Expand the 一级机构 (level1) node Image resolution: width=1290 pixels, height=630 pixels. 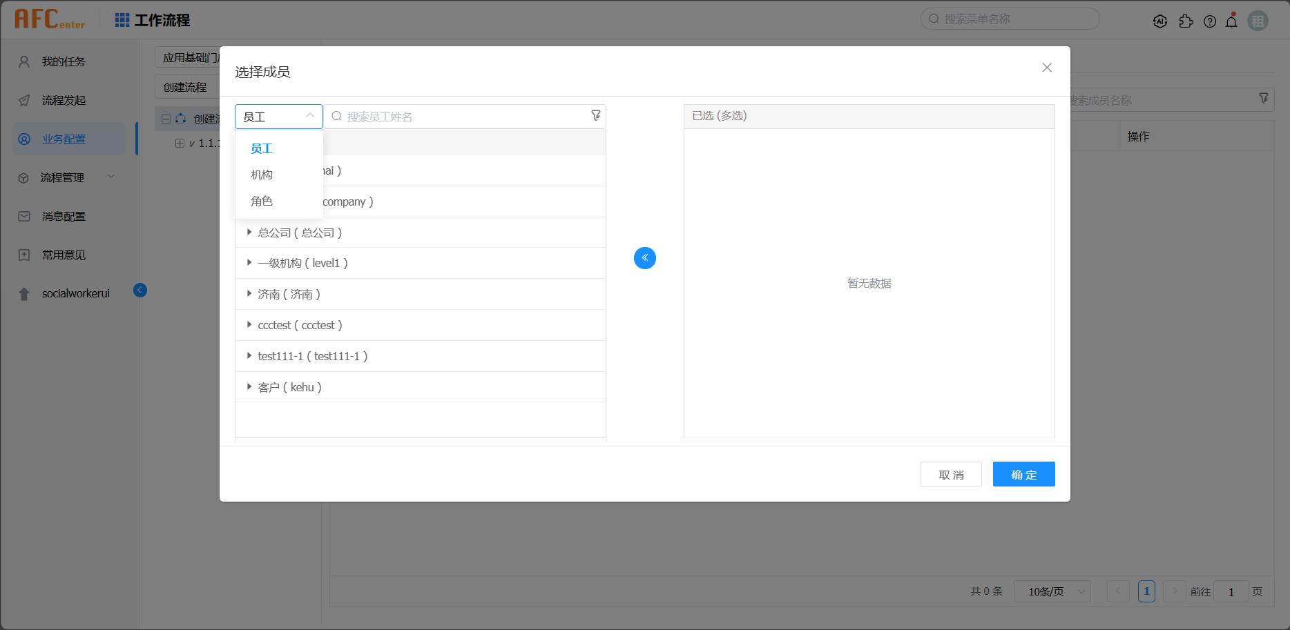[249, 263]
